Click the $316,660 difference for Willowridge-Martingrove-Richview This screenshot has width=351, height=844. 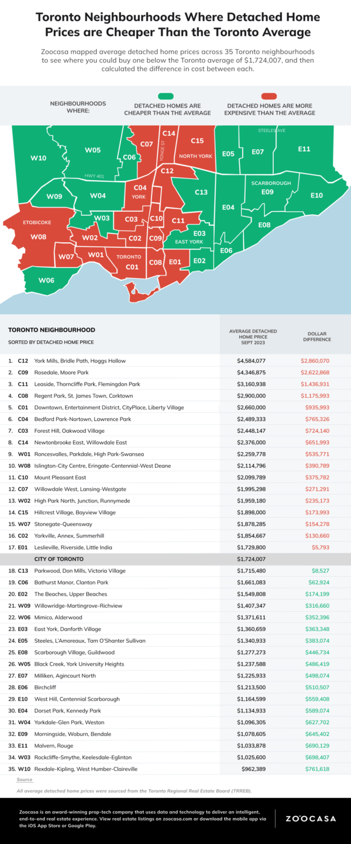click(318, 605)
